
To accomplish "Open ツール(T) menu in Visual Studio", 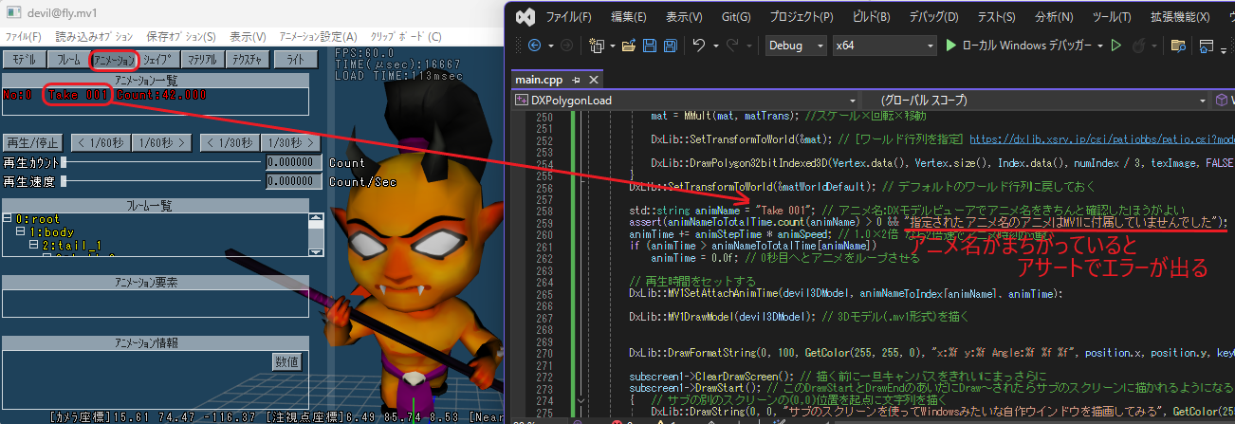I will 1112,16.
